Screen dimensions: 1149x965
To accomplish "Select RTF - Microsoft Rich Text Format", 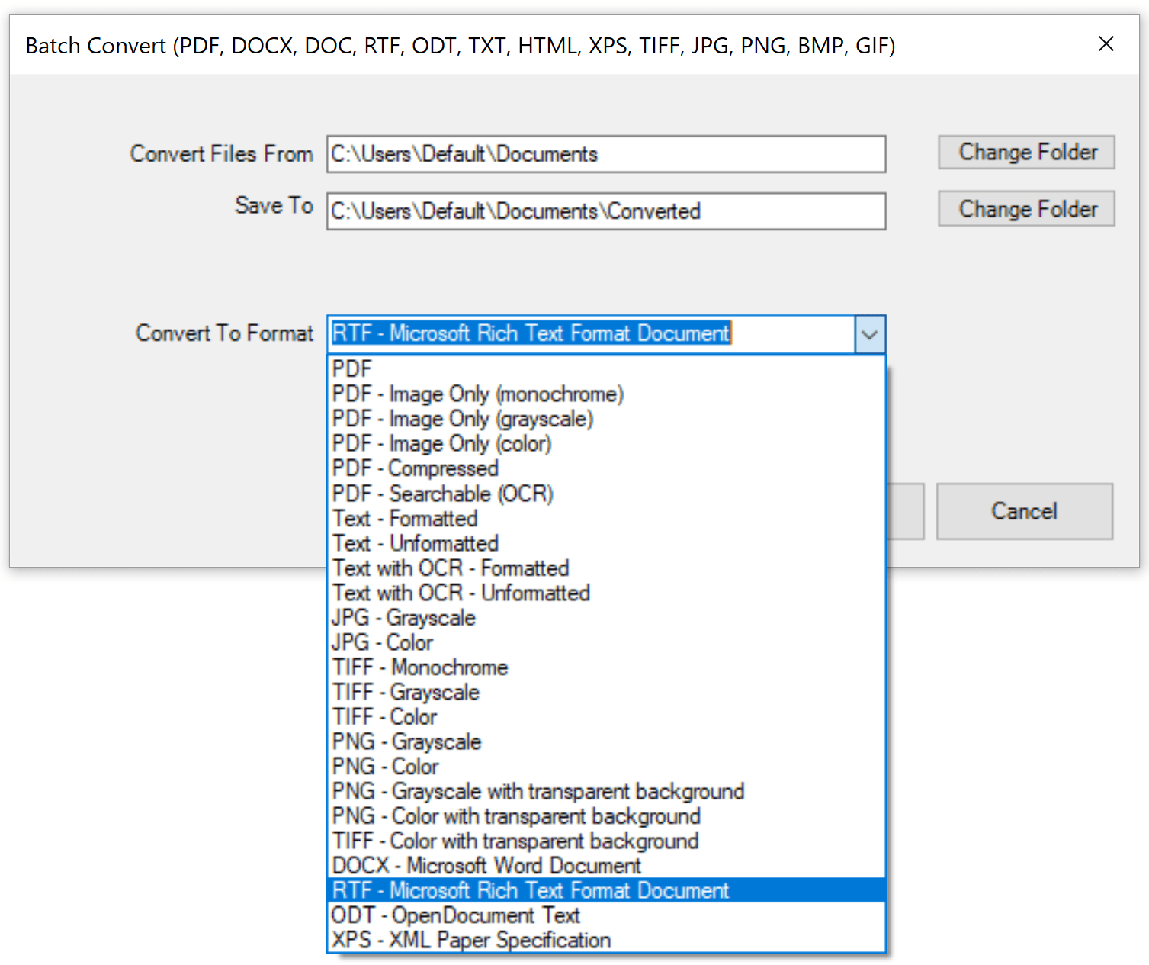I will point(530,890).
